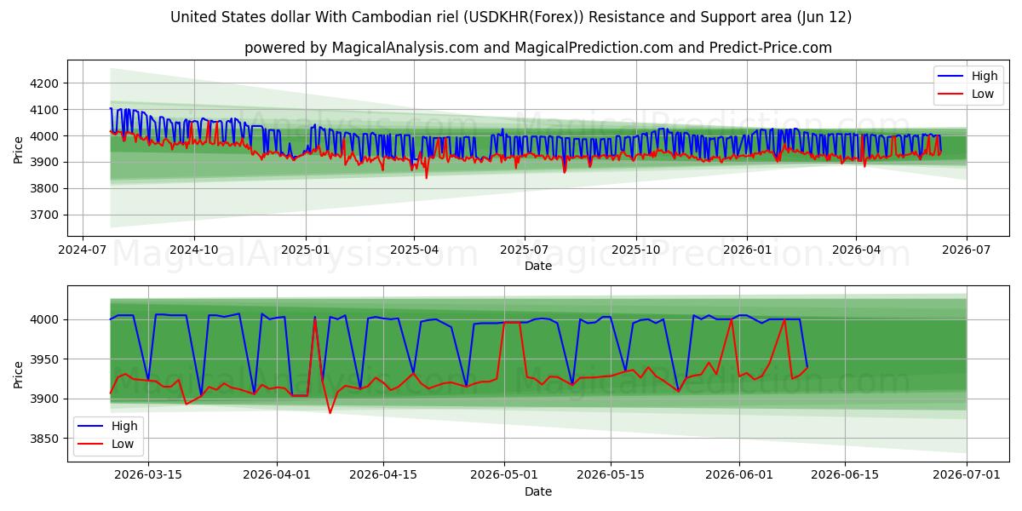Click the 2026-04-01 date tick label
1022x511 pixels.
click(x=278, y=476)
